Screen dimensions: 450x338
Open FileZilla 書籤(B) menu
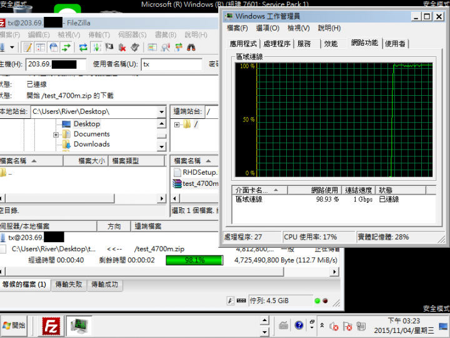pyautogui.click(x=166, y=35)
